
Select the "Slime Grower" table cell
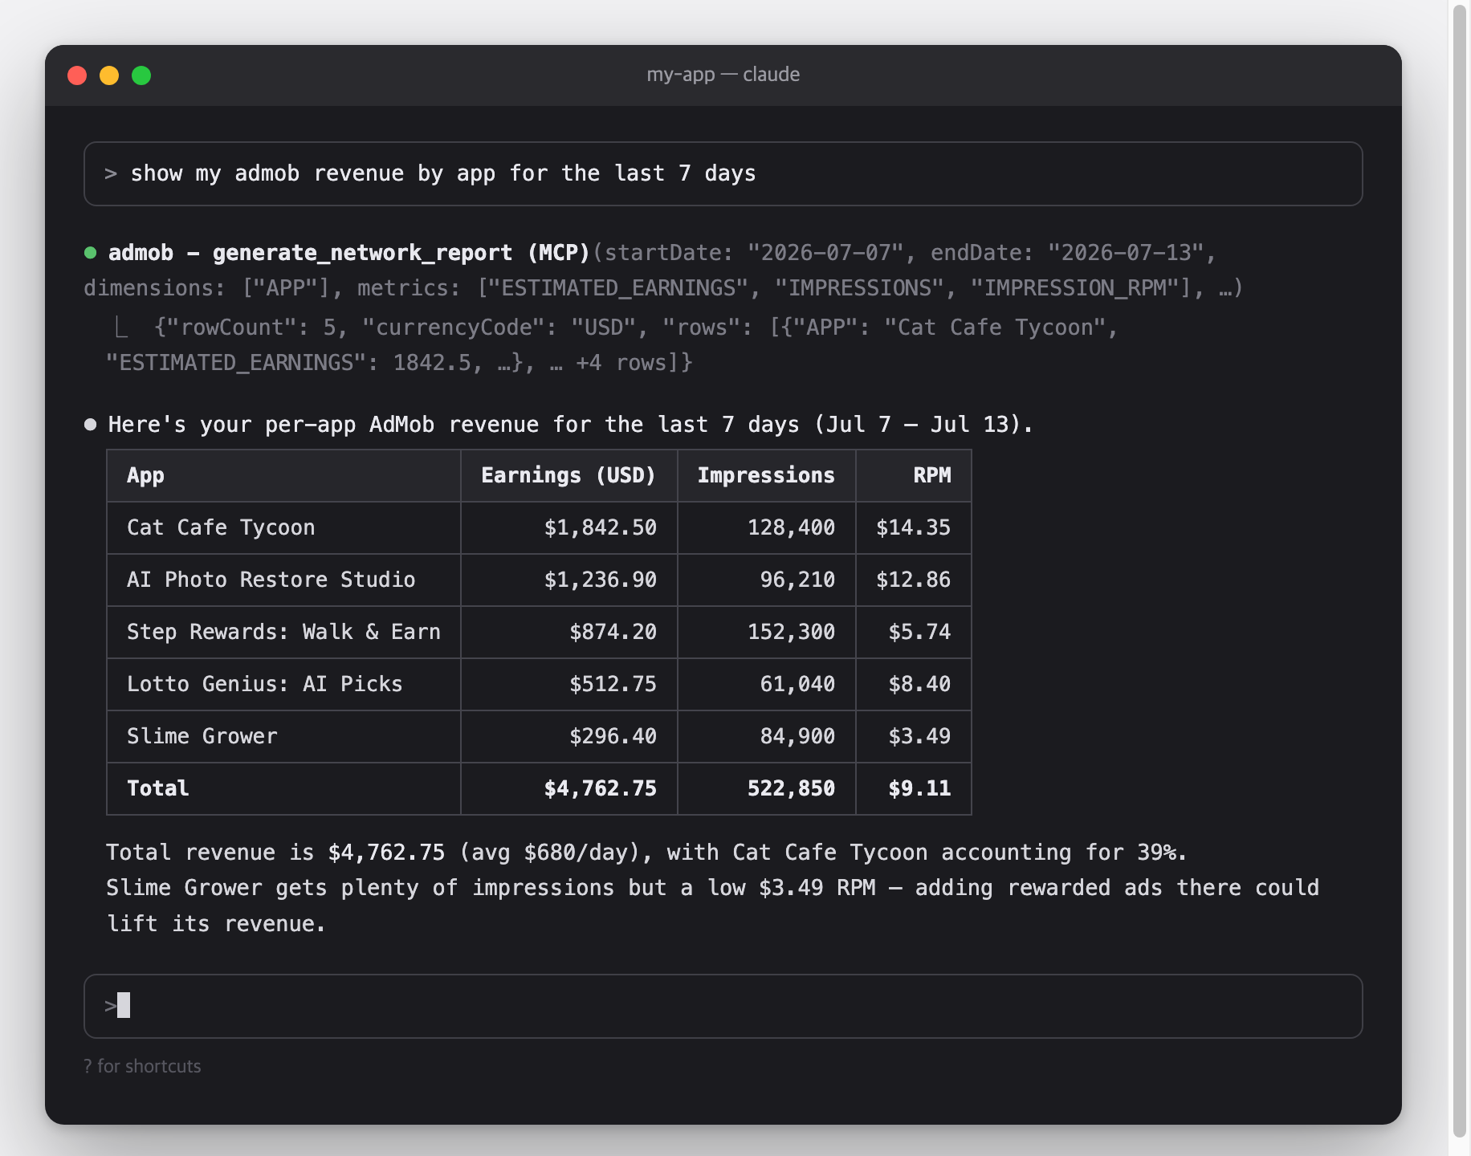pyautogui.click(x=283, y=736)
